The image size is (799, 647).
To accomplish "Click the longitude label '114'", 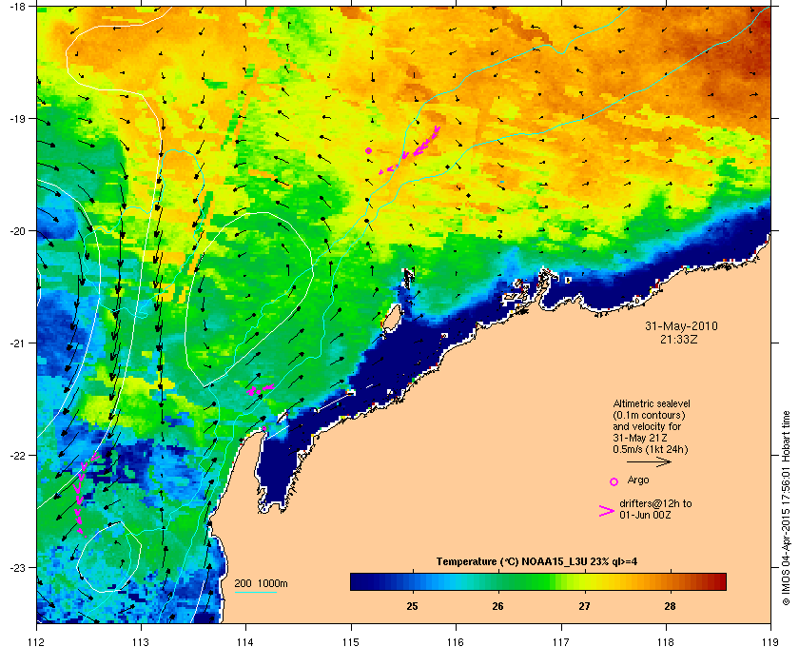I will point(246,642).
